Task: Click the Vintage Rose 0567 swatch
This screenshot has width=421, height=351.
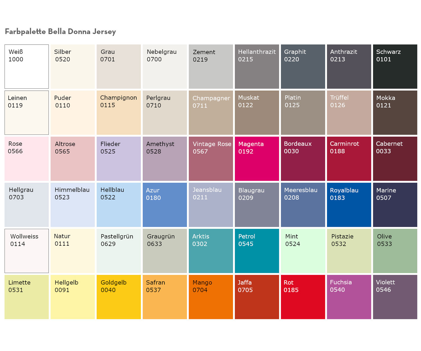Action: tap(211, 159)
